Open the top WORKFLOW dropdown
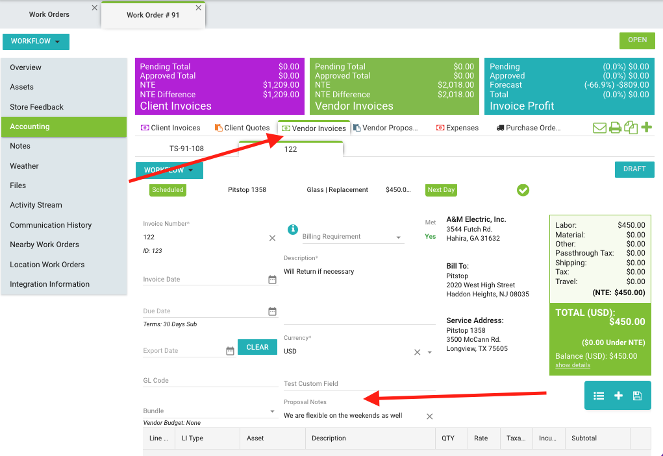Screen dimensions: 663x456 tap(36, 42)
